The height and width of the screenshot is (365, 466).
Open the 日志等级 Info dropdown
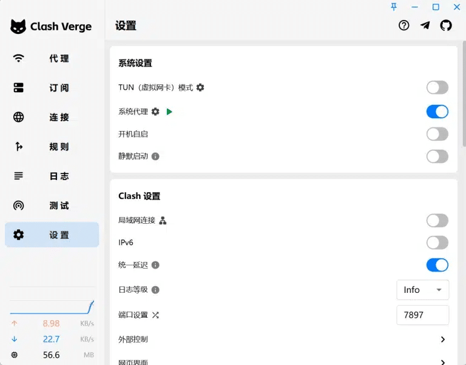422,290
